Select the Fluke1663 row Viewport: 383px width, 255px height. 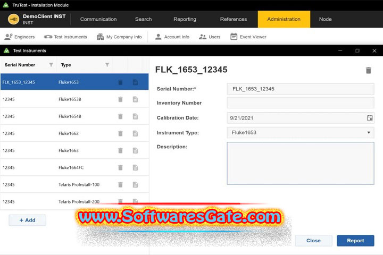pyautogui.click(x=74, y=150)
